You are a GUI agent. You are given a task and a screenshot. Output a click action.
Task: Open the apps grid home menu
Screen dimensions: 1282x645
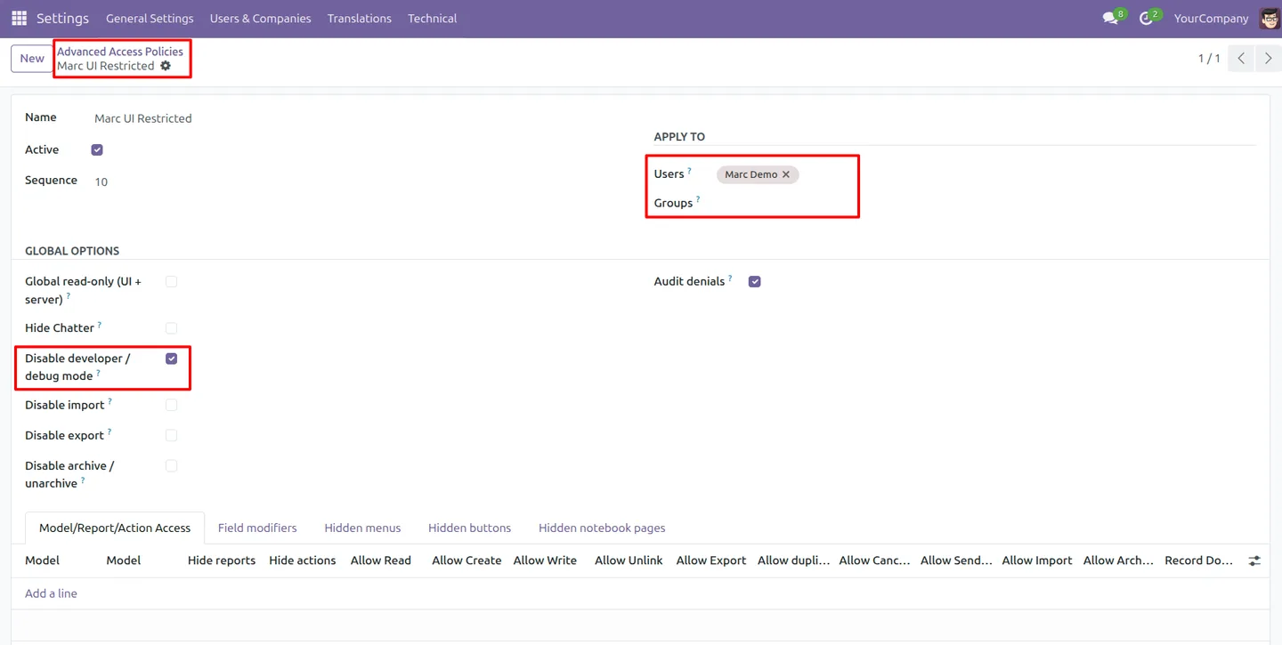[x=19, y=18]
